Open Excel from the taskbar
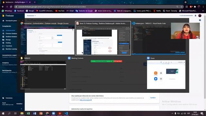 coord(28,113)
